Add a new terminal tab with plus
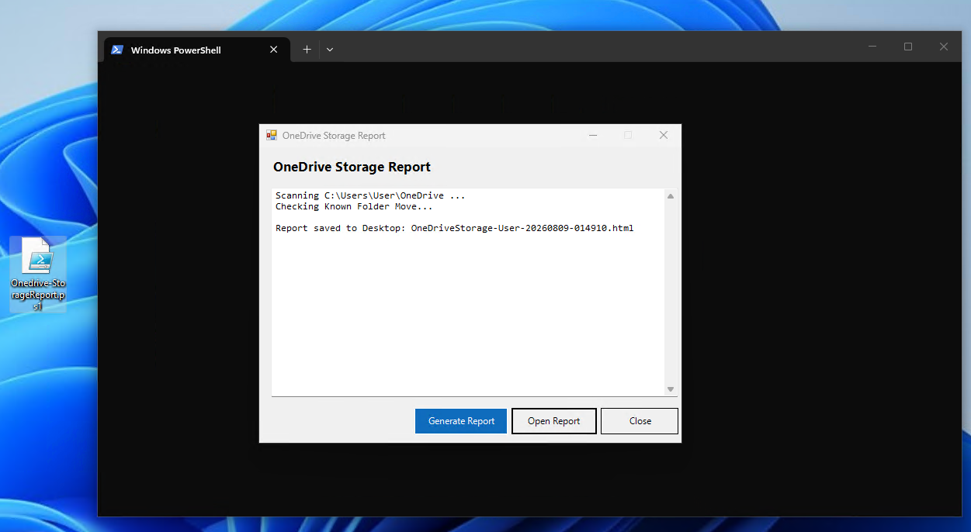 [307, 50]
